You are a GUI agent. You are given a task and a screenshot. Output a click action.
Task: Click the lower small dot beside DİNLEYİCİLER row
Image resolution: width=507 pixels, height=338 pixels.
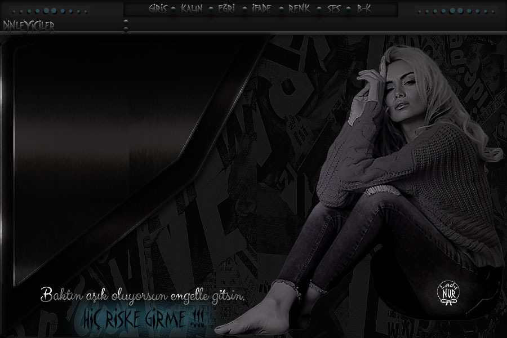coord(126,28)
